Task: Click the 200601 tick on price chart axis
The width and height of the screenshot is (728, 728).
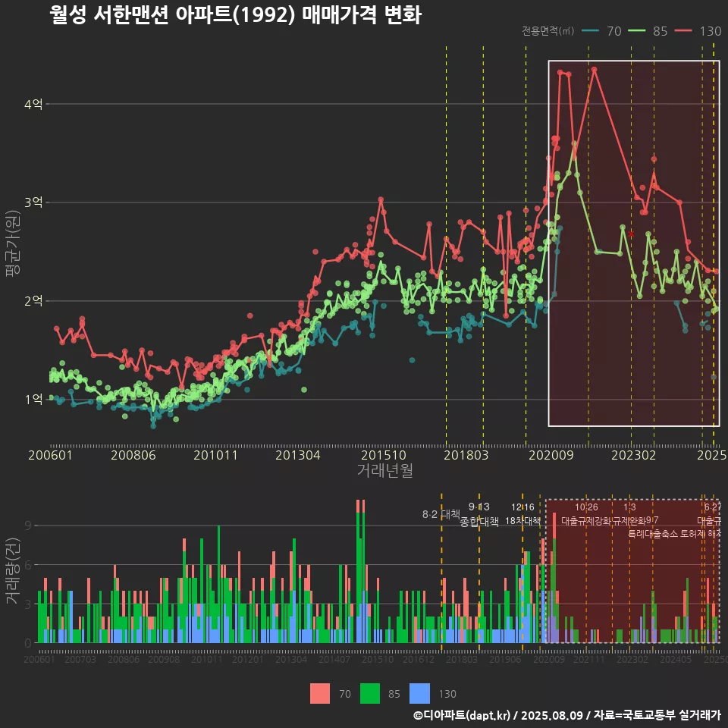Action: coord(50,455)
